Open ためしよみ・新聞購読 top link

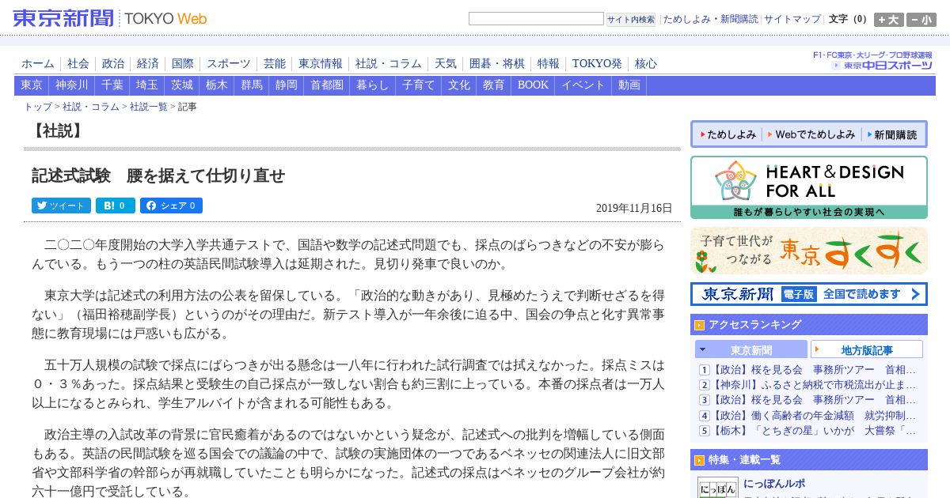(x=710, y=19)
